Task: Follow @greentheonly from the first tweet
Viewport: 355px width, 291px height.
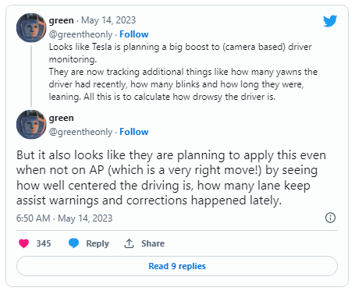Action: coord(134,34)
